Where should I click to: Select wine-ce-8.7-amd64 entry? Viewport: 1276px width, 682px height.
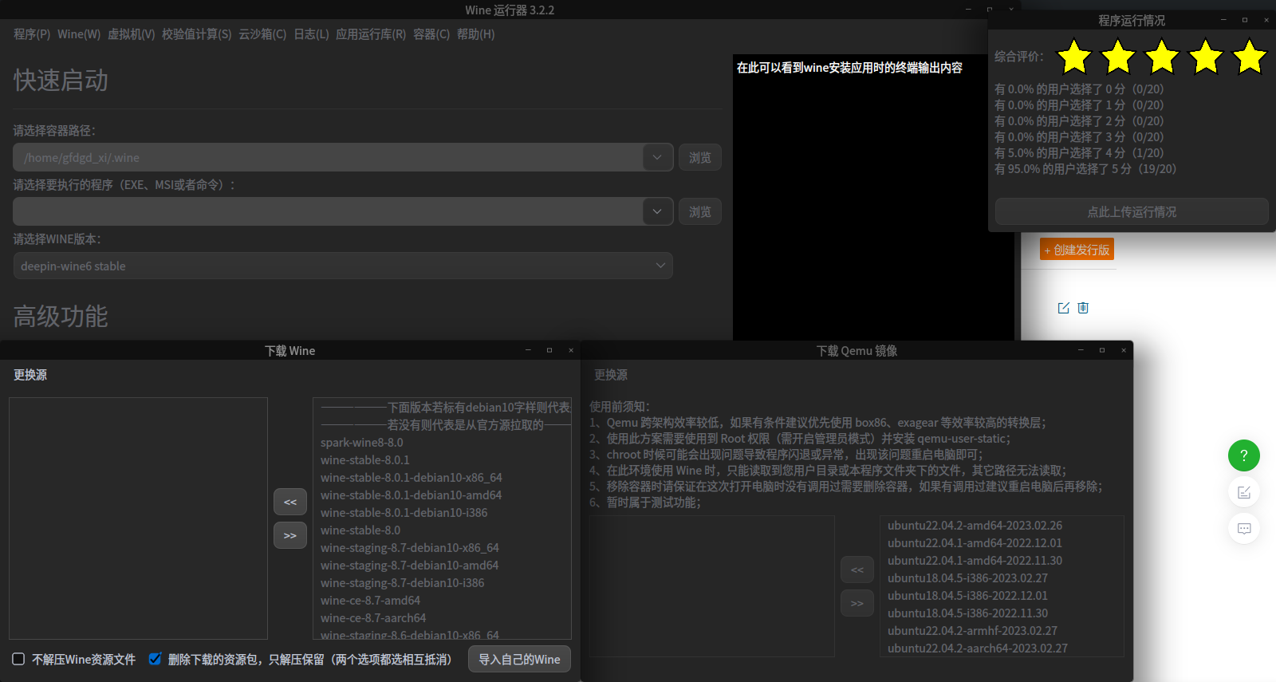click(370, 601)
